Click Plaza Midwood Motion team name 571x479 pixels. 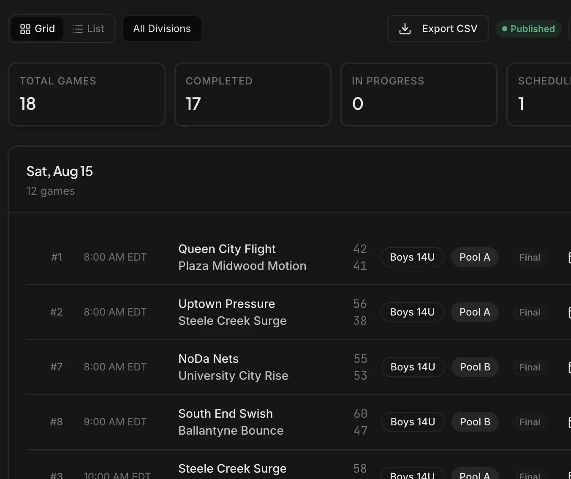click(242, 266)
